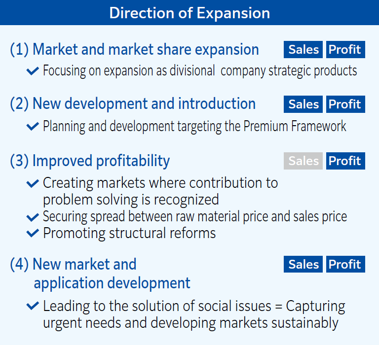Select the Sales badge beside New development and introduction

pos(303,104)
